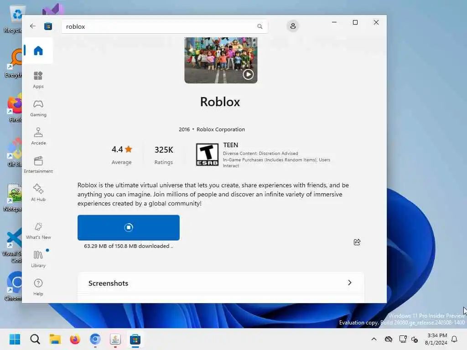Open the Home tab in the Store sidebar
This screenshot has width=467, height=350.
click(38, 51)
